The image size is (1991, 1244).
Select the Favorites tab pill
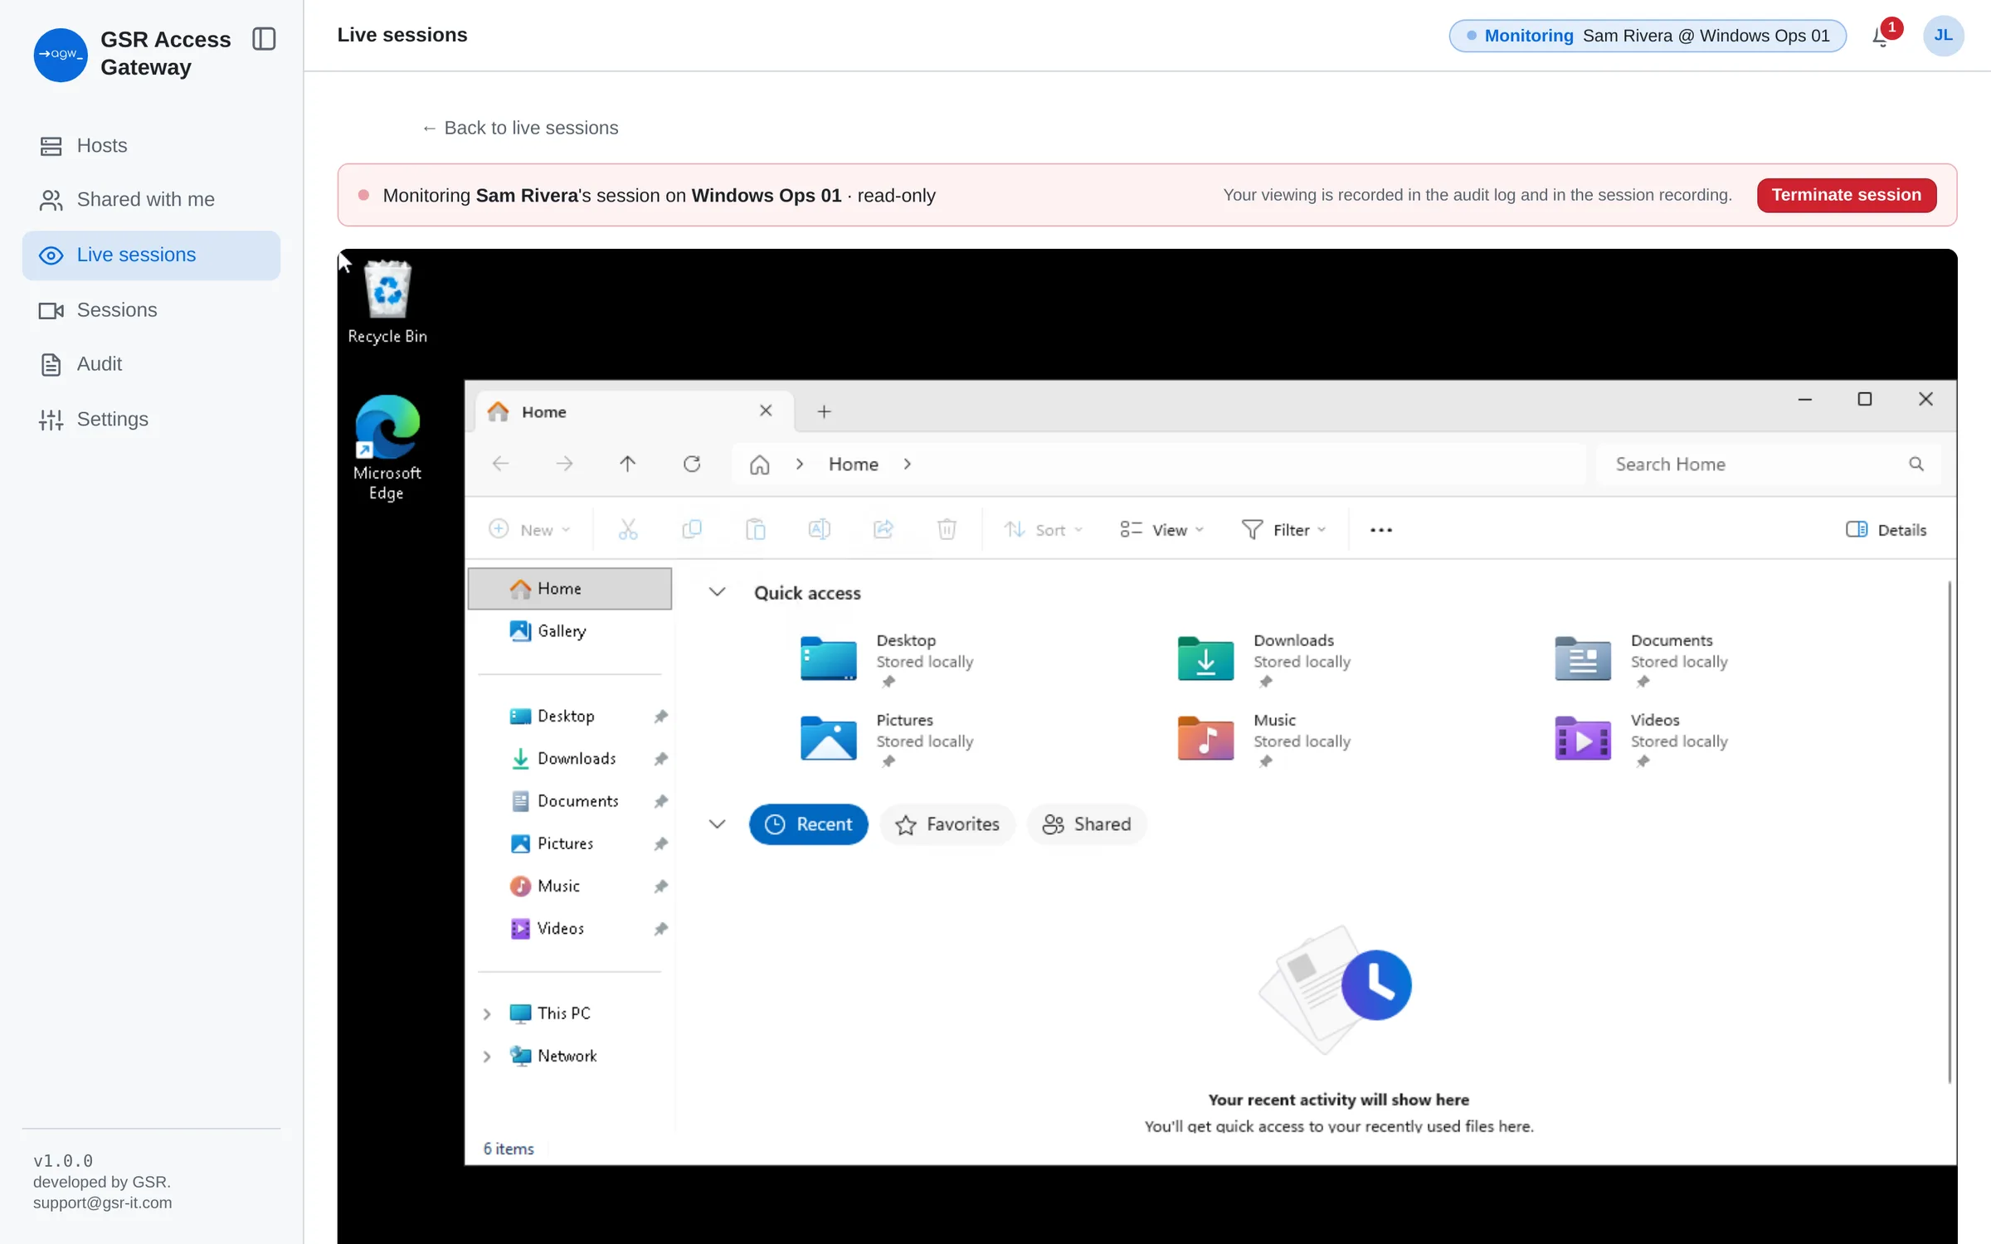coord(947,824)
